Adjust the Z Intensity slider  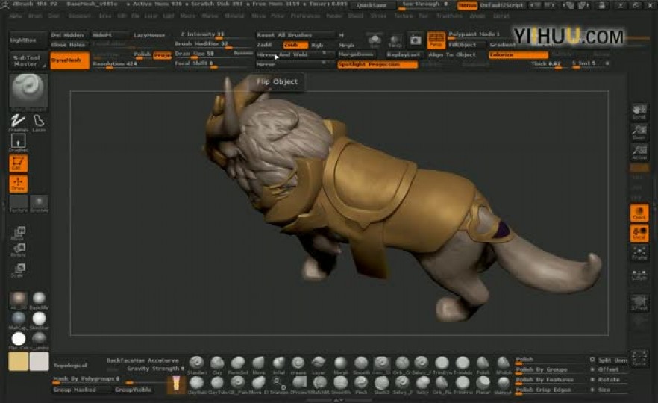coord(214,35)
